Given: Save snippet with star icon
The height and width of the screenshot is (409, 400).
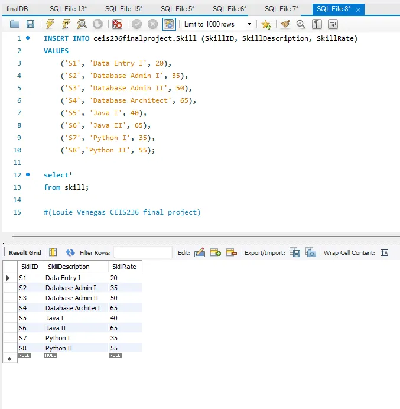Looking at the screenshot, I should 266,24.
